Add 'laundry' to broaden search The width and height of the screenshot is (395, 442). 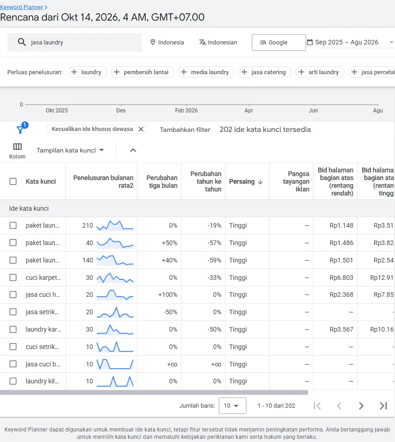88,72
